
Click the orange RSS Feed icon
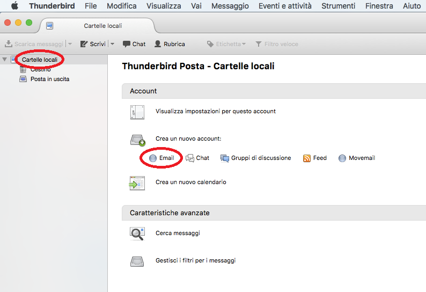tap(307, 158)
